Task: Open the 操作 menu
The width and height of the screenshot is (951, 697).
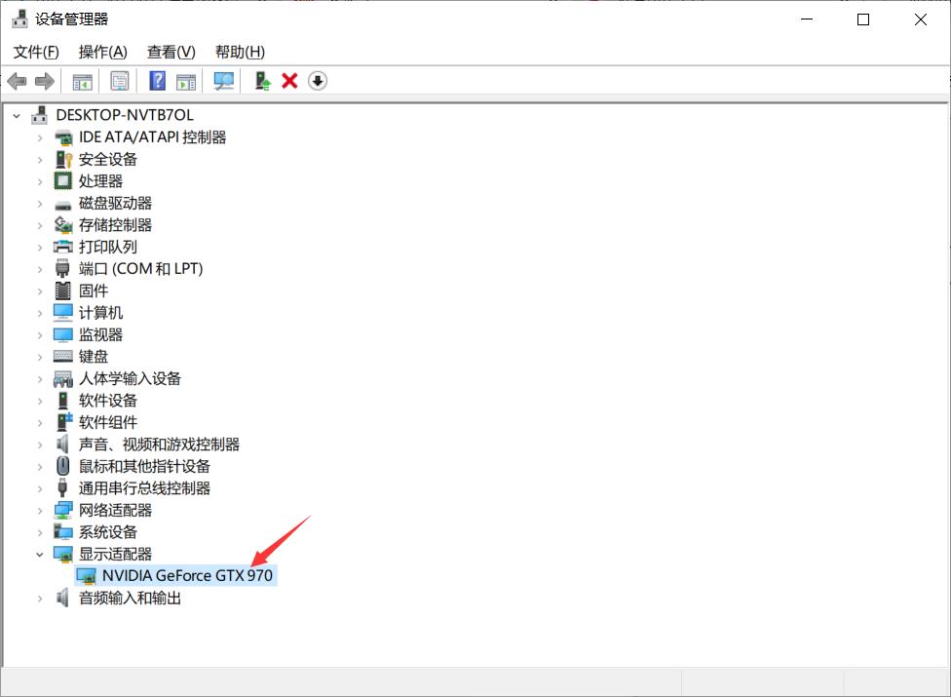Action: (x=101, y=52)
